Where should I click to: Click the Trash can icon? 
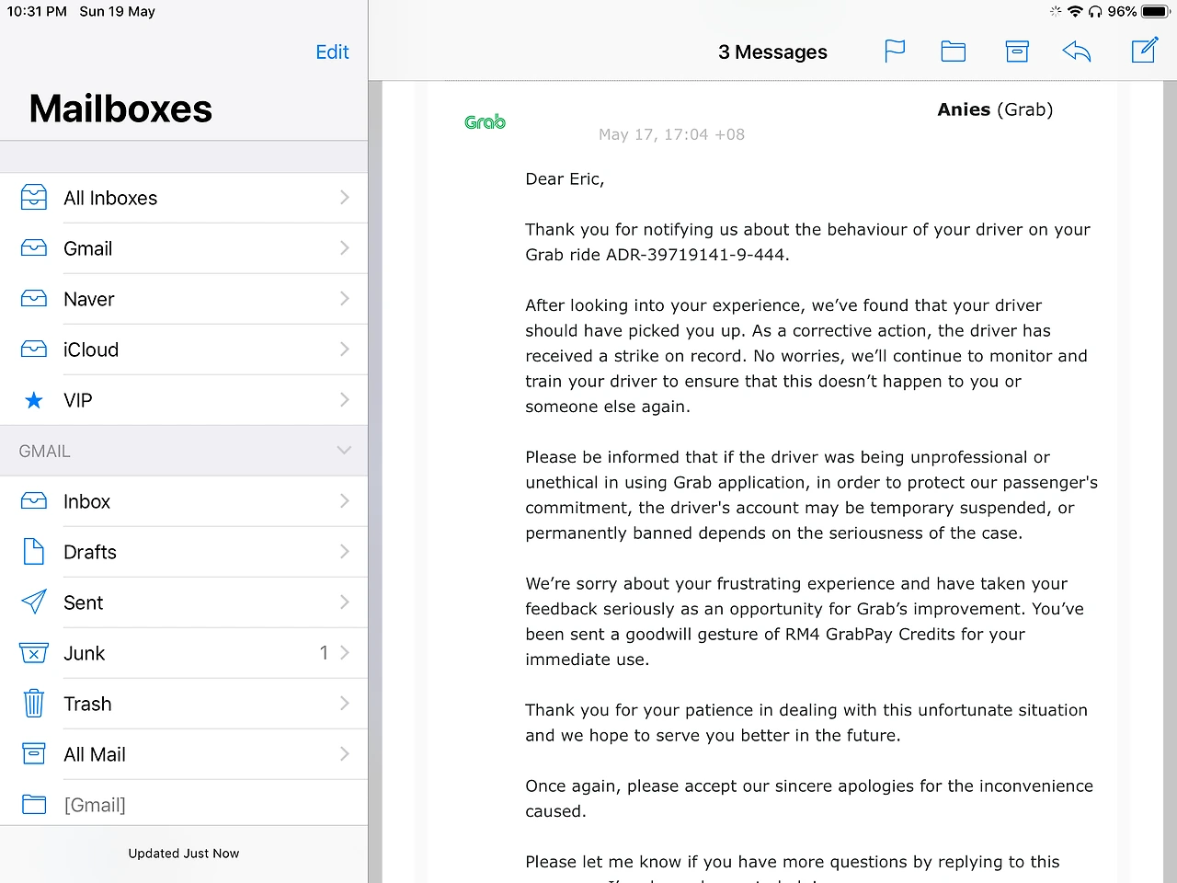pyautogui.click(x=34, y=704)
